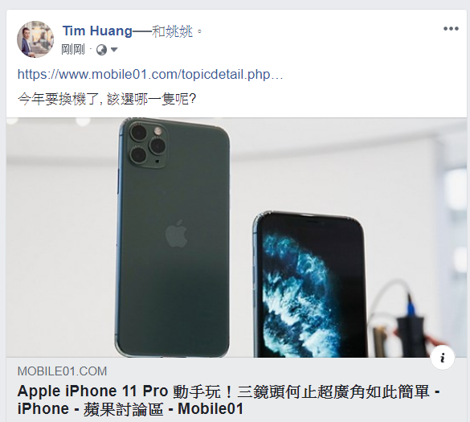Click the dot separator beside the timestamp
Image resolution: width=470 pixels, height=422 pixels.
[x=91, y=50]
